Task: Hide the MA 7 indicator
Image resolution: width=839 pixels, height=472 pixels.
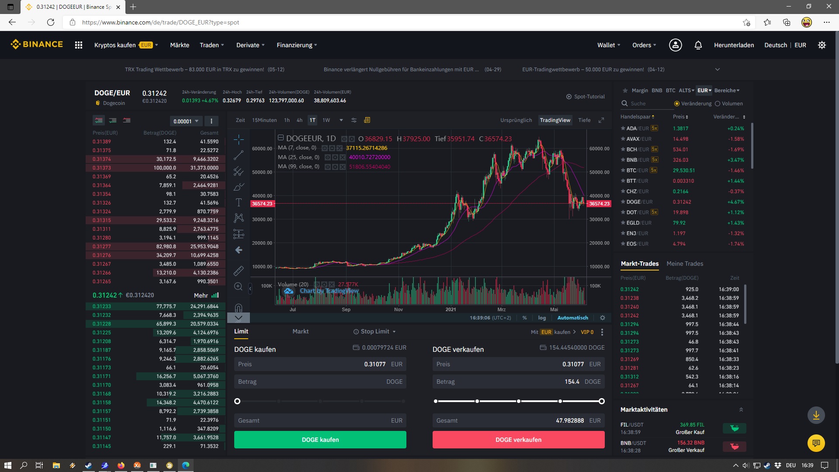Action: [x=325, y=148]
